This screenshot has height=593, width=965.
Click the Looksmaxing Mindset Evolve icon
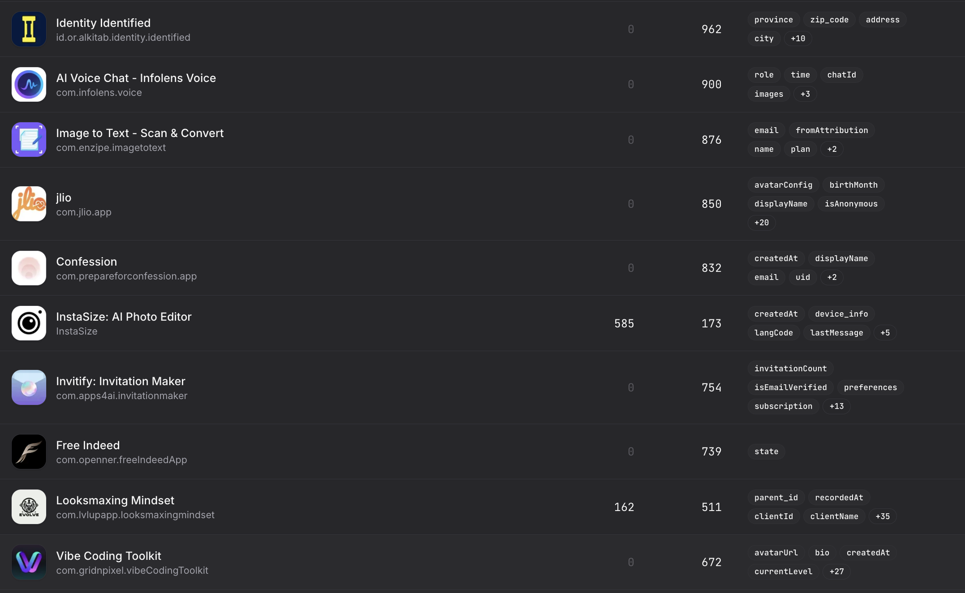tap(29, 507)
